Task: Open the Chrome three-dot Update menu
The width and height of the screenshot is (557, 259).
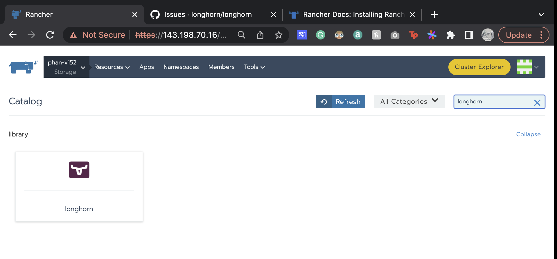Action: tap(541, 35)
